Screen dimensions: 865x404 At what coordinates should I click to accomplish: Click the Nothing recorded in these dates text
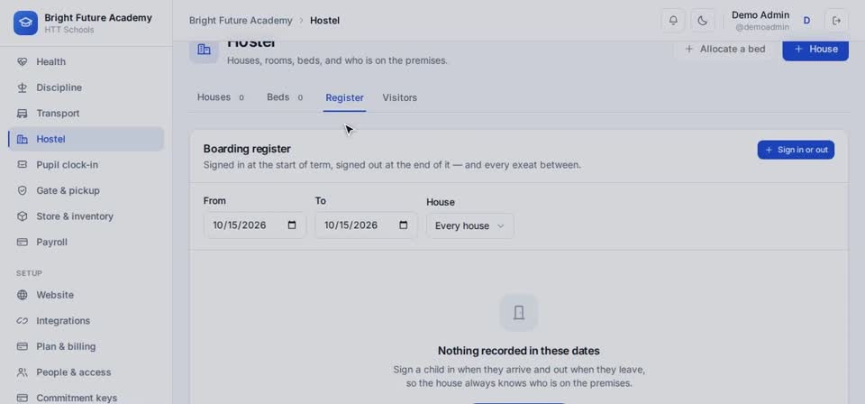519,351
